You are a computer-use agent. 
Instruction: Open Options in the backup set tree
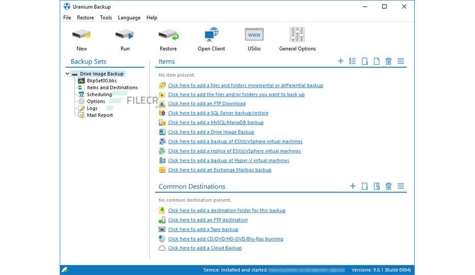[x=96, y=102]
